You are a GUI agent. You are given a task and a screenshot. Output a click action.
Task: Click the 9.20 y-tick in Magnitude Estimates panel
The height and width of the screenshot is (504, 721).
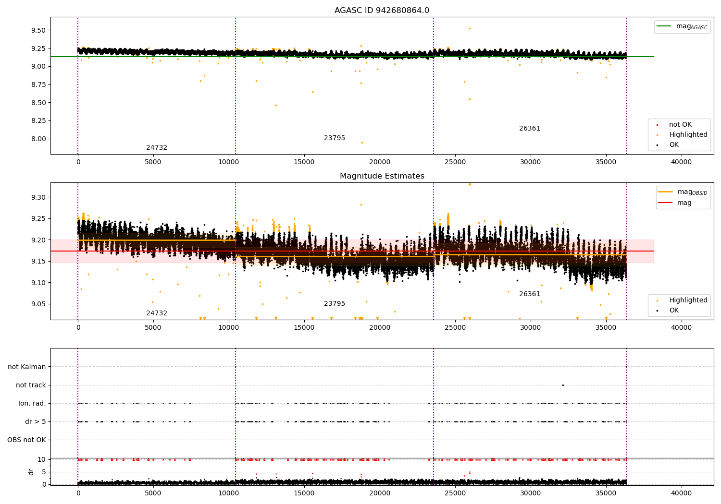pos(38,240)
